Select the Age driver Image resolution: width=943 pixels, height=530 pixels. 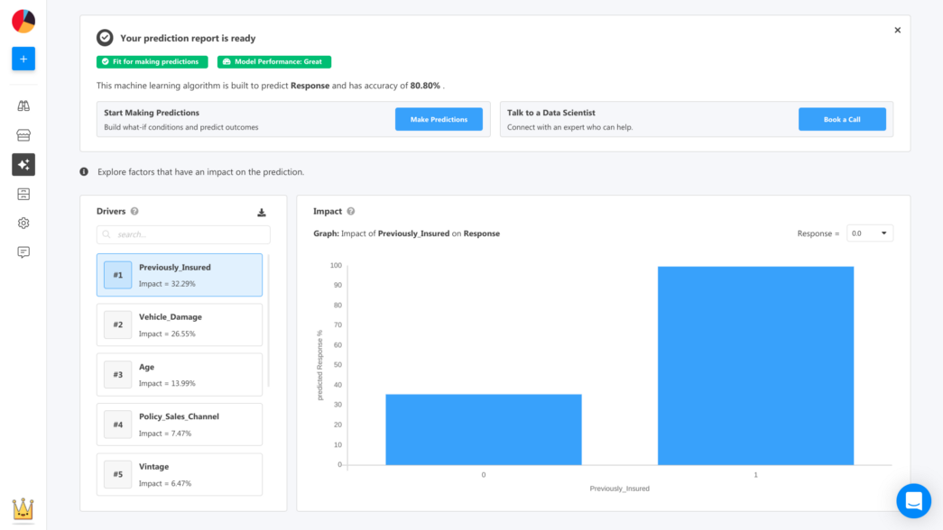180,374
